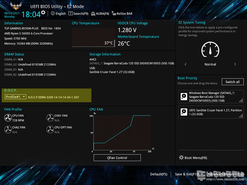Image resolution: width=247 pixels, height=185 pixels.
Task: Click the Memory: 16384 MB text
Action: (29, 44)
